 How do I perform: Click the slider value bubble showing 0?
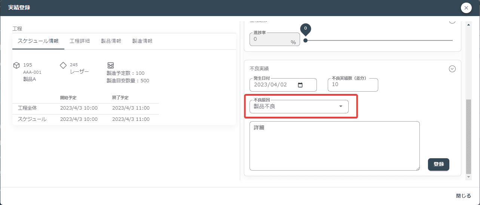pos(306,29)
